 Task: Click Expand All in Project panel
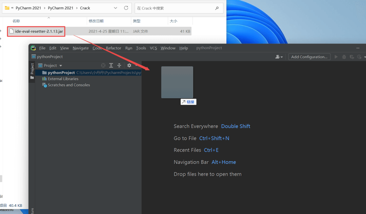point(111,65)
